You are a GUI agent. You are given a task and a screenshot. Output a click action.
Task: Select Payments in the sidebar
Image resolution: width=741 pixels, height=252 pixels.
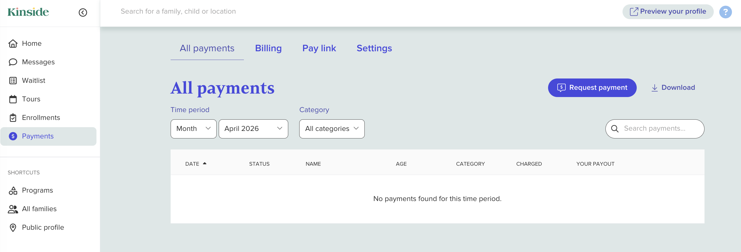pos(48,136)
